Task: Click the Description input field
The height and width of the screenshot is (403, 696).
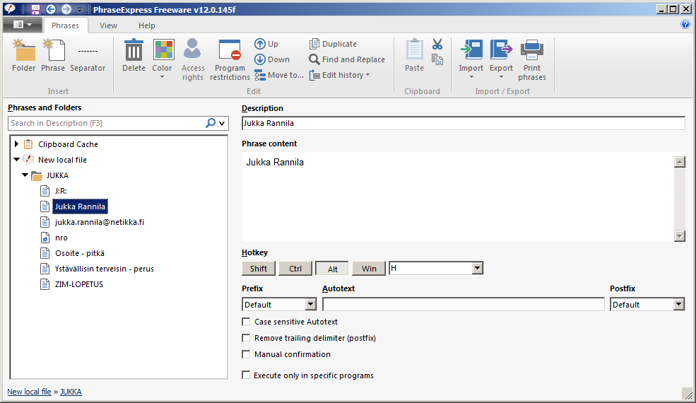Action: (464, 124)
